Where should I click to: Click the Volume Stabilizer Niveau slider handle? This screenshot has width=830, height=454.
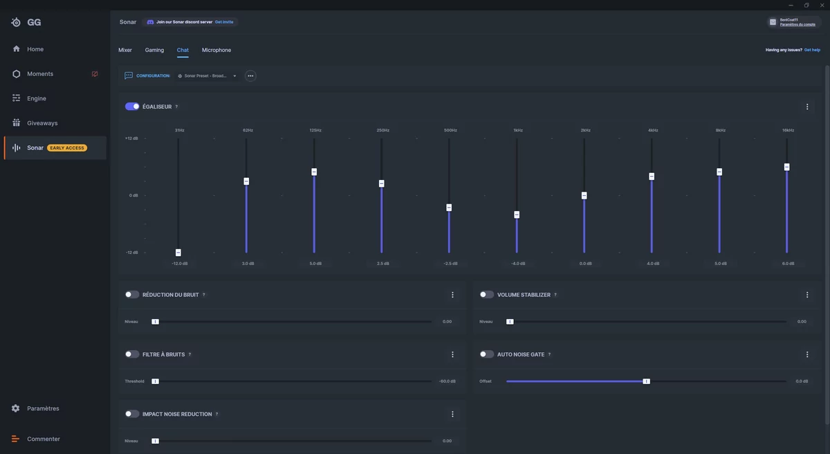pyautogui.click(x=510, y=322)
